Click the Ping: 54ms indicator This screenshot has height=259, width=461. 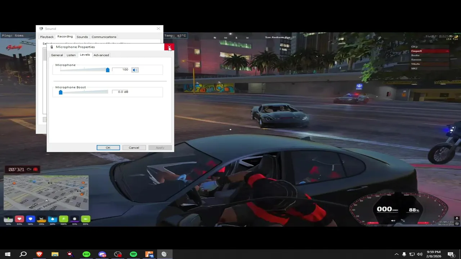click(x=13, y=36)
